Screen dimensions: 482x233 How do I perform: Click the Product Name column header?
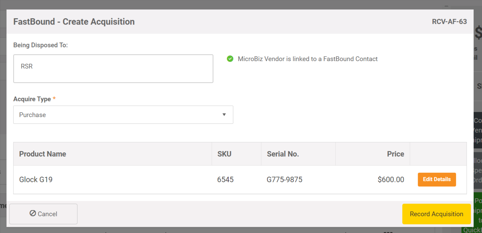point(43,154)
